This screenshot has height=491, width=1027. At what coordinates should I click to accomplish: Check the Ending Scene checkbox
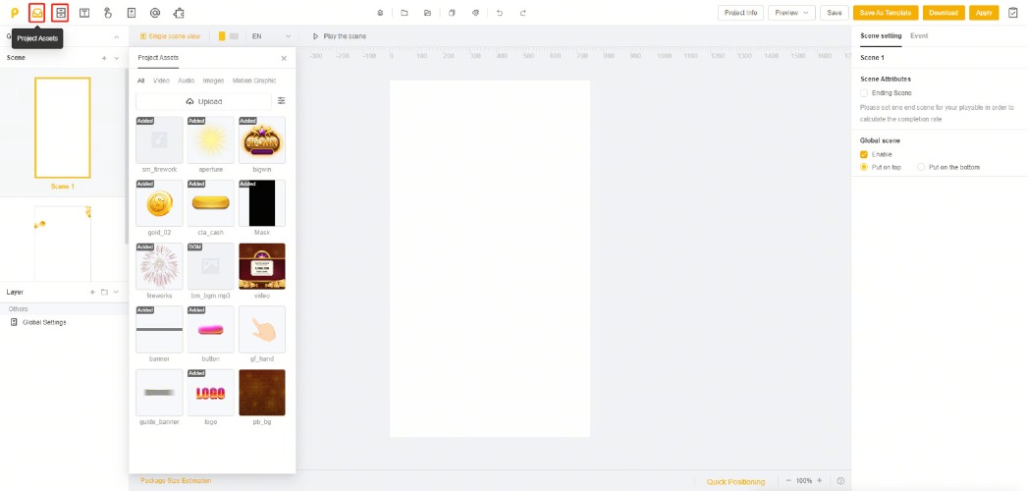coord(864,93)
